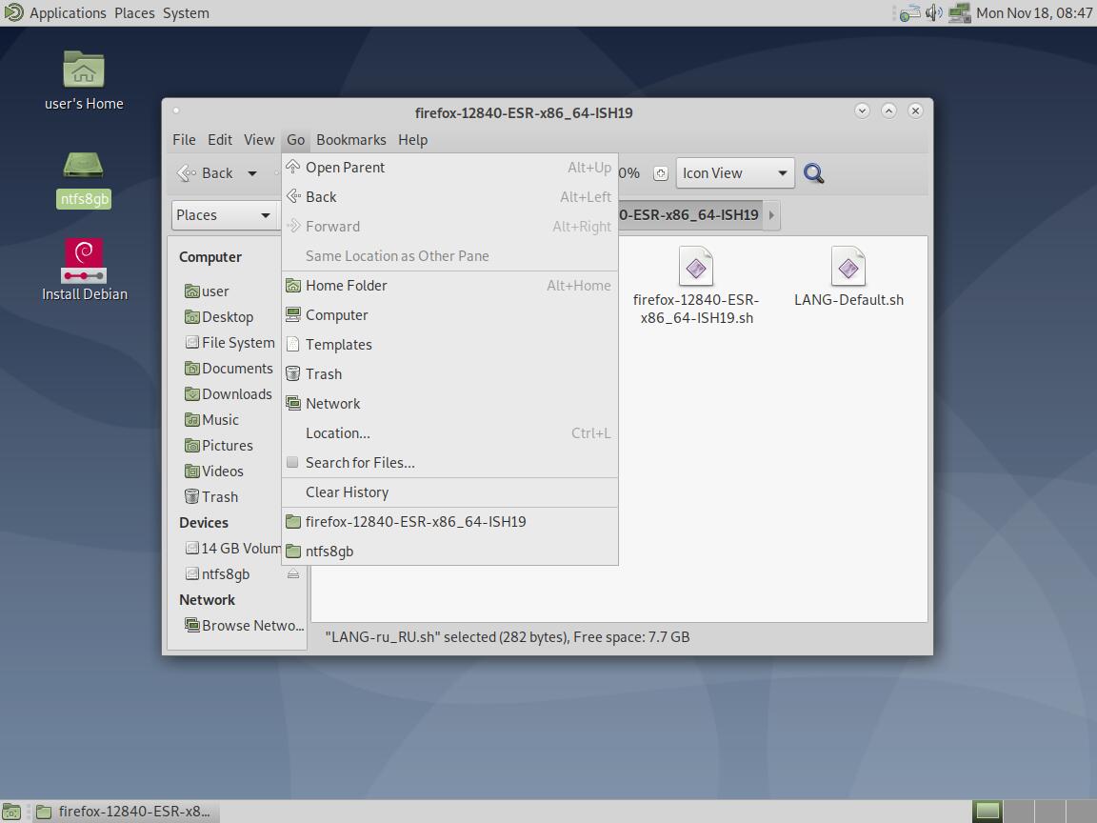Choose Computer from the Go menu
The image size is (1097, 823).
(449, 315)
